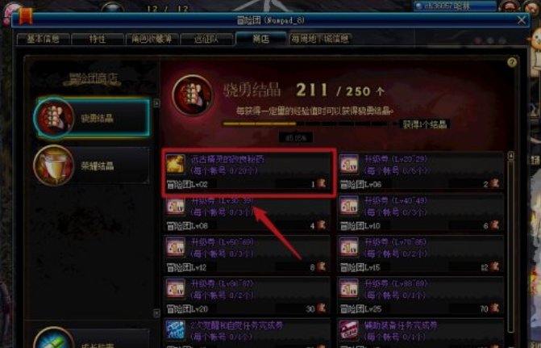Click the 获得1个结晶 label
Image resolution: width=541 pixels, height=348 pixels.
pyautogui.click(x=425, y=124)
